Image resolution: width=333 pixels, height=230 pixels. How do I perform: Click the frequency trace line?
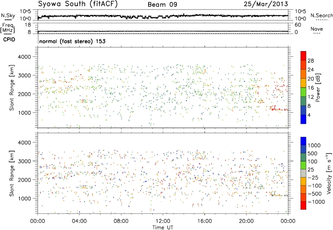point(163,31)
